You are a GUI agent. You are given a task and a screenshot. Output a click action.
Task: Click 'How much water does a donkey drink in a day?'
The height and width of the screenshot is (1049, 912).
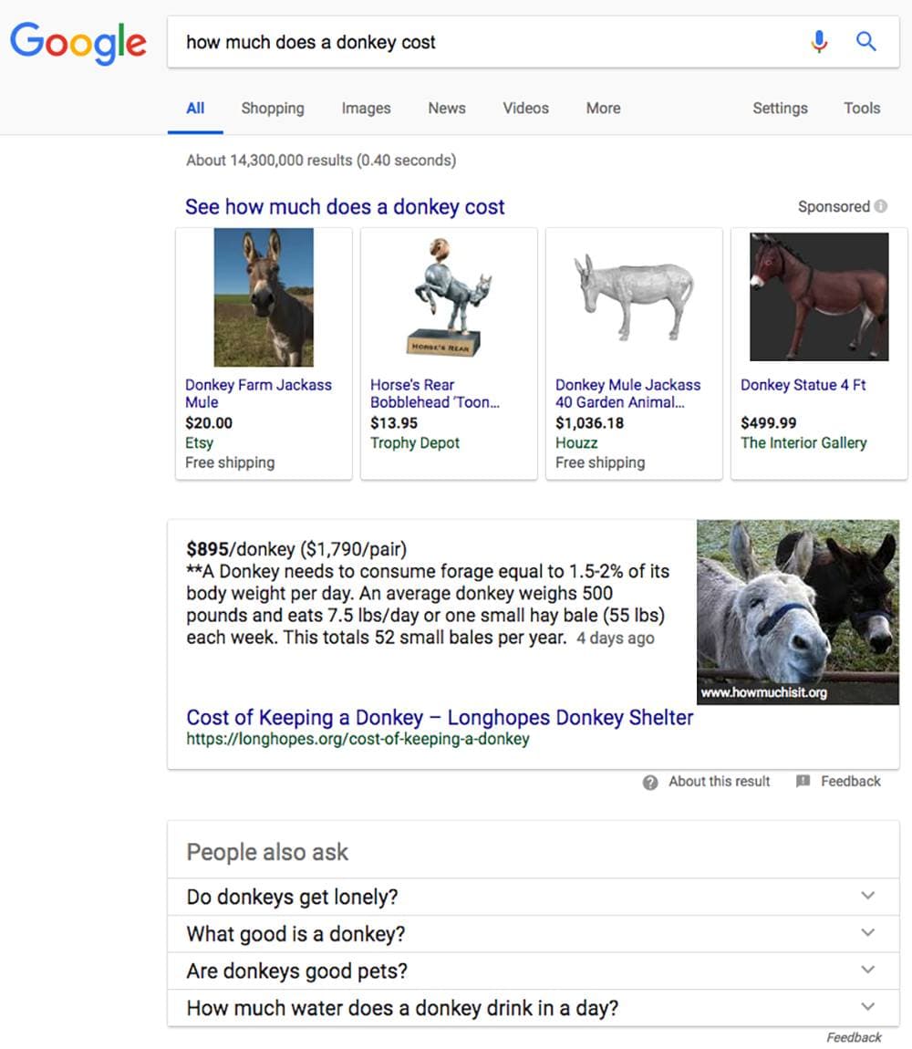click(402, 1008)
